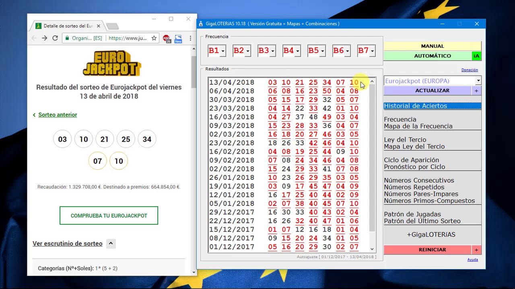The height and width of the screenshot is (289, 515).
Task: Select Ciclo de Aparición
Action: pos(411,160)
